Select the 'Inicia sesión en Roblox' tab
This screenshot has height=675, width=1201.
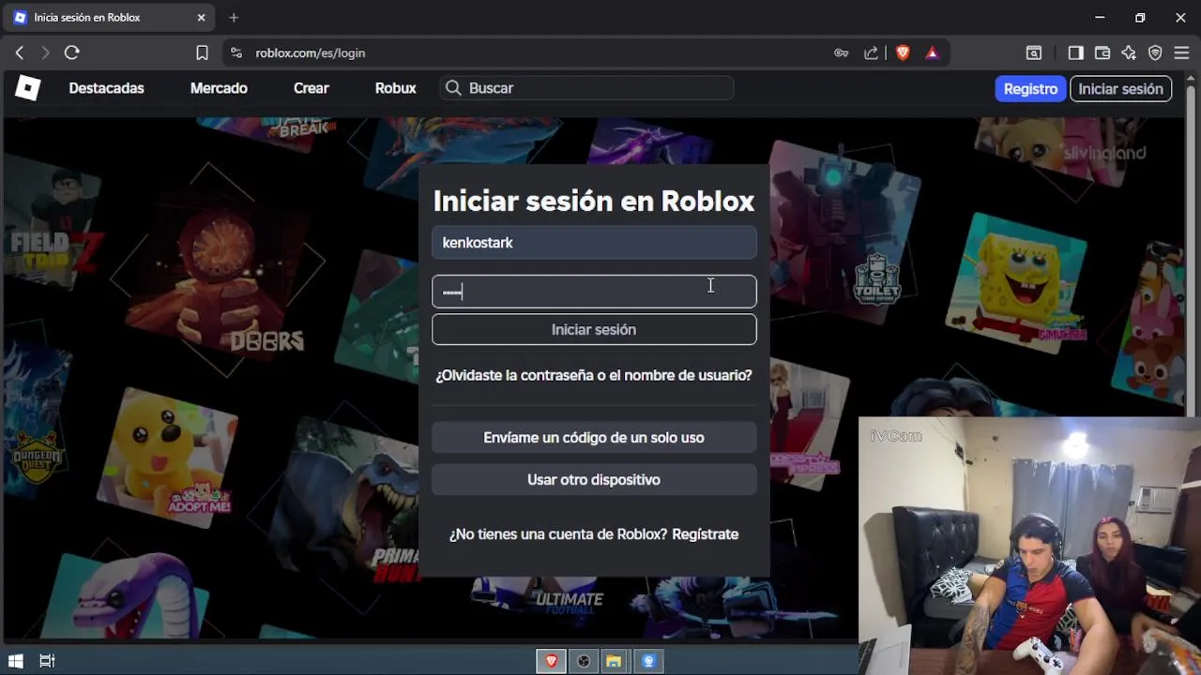(x=111, y=17)
